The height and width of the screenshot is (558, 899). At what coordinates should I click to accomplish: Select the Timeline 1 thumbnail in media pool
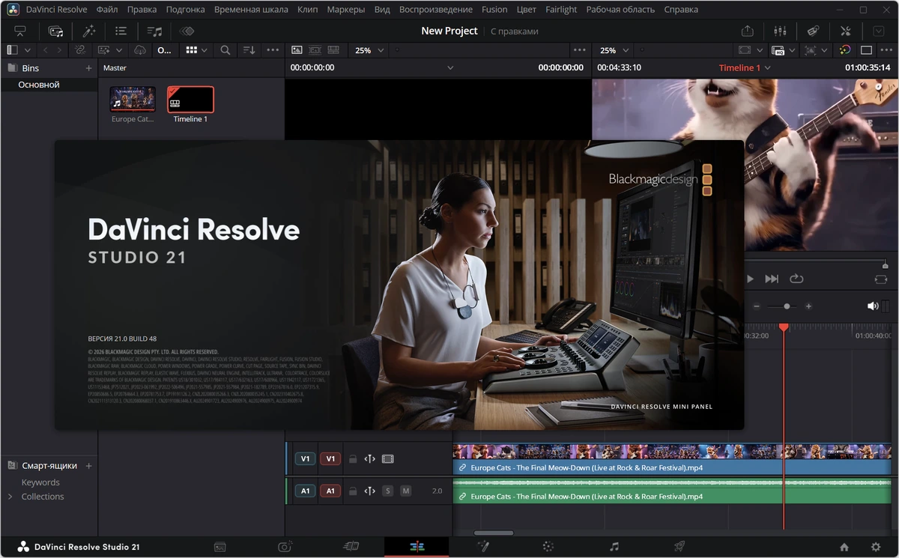(190, 99)
